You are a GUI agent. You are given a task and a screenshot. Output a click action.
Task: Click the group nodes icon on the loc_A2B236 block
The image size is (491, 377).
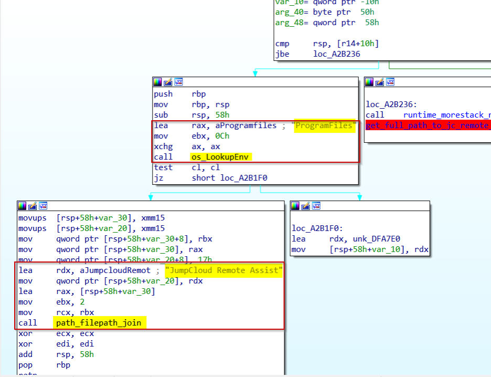coord(390,82)
